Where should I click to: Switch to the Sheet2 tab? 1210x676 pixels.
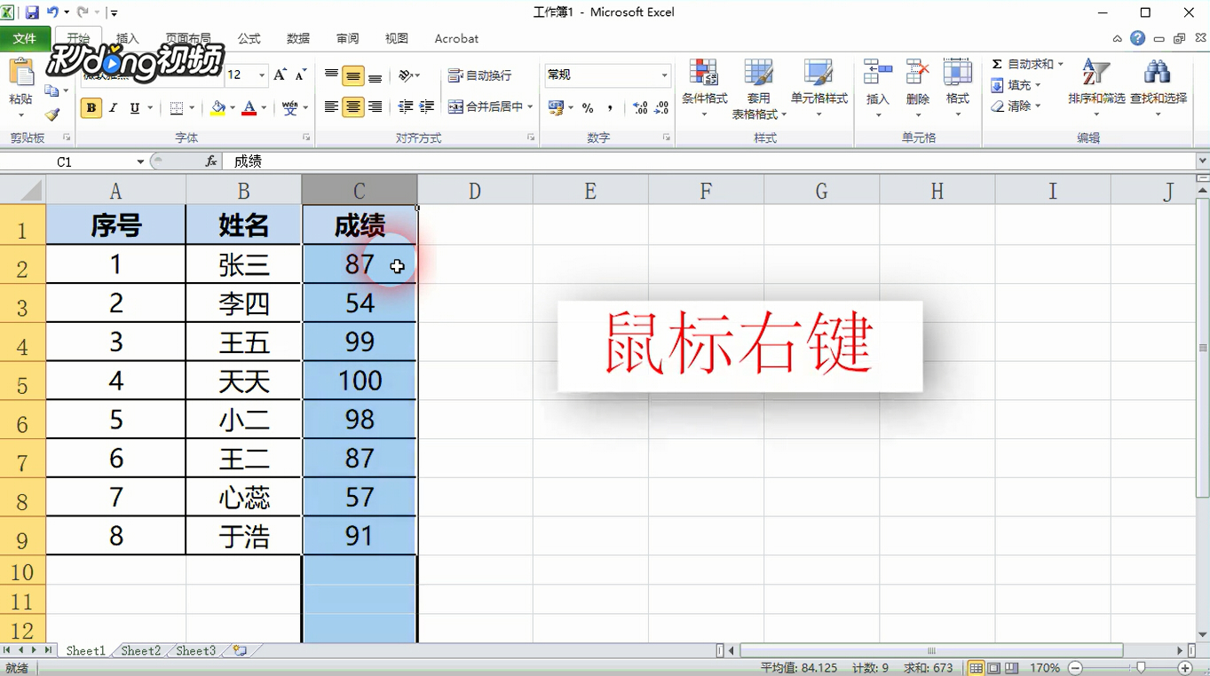pyautogui.click(x=141, y=650)
